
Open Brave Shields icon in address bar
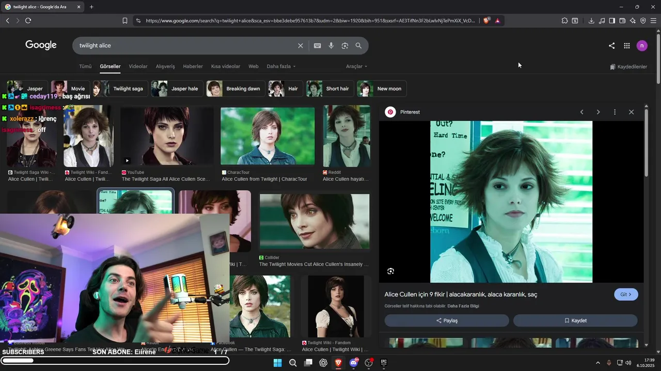[x=486, y=21]
